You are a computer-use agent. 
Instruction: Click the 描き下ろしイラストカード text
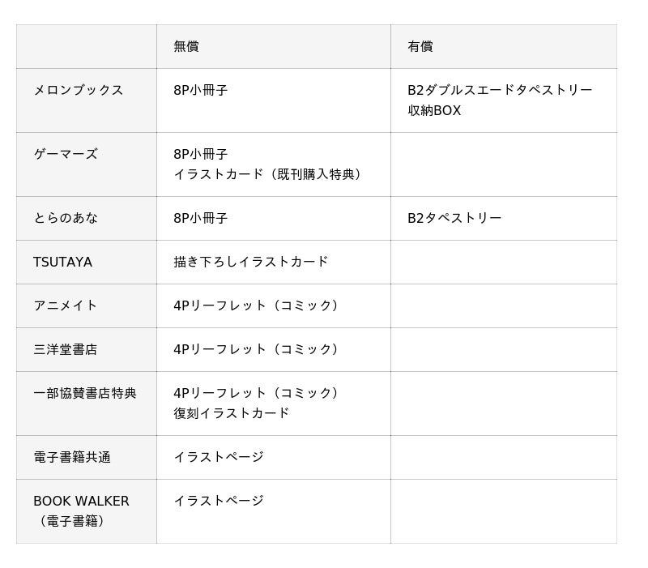pyautogui.click(x=251, y=263)
